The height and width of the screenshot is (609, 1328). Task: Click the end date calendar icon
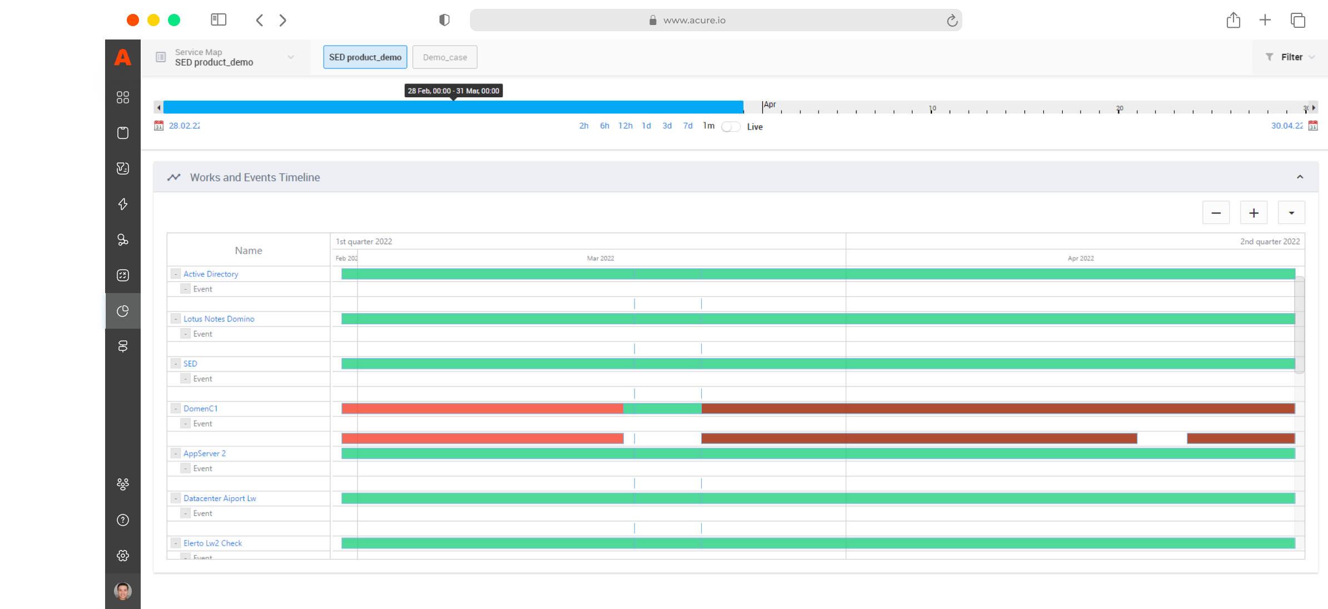pyautogui.click(x=1313, y=126)
